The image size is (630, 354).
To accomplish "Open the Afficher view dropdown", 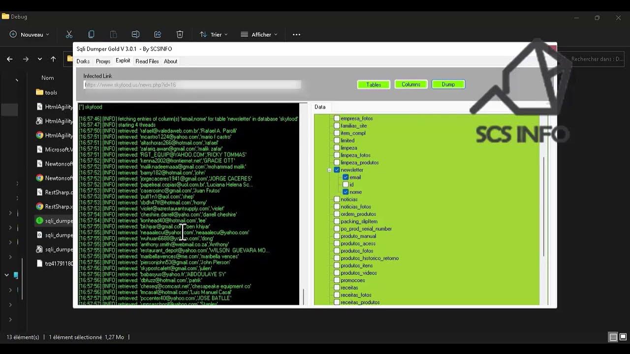I will click(259, 34).
